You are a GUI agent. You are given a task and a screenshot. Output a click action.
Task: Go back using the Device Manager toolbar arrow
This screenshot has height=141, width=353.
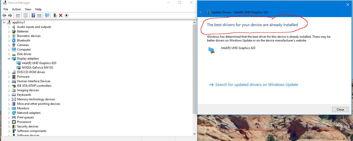[x=4, y=15]
